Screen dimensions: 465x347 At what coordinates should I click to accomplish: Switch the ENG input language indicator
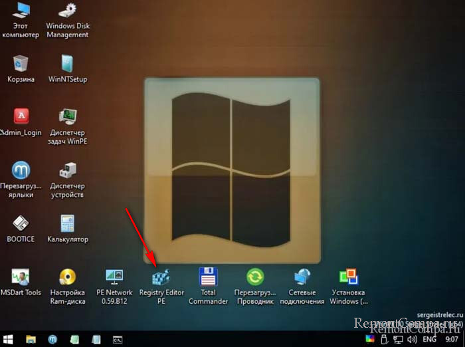click(x=429, y=339)
